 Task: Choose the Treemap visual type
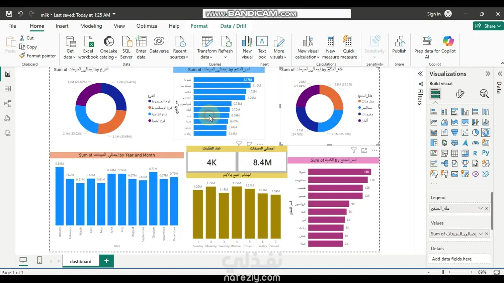434,143
